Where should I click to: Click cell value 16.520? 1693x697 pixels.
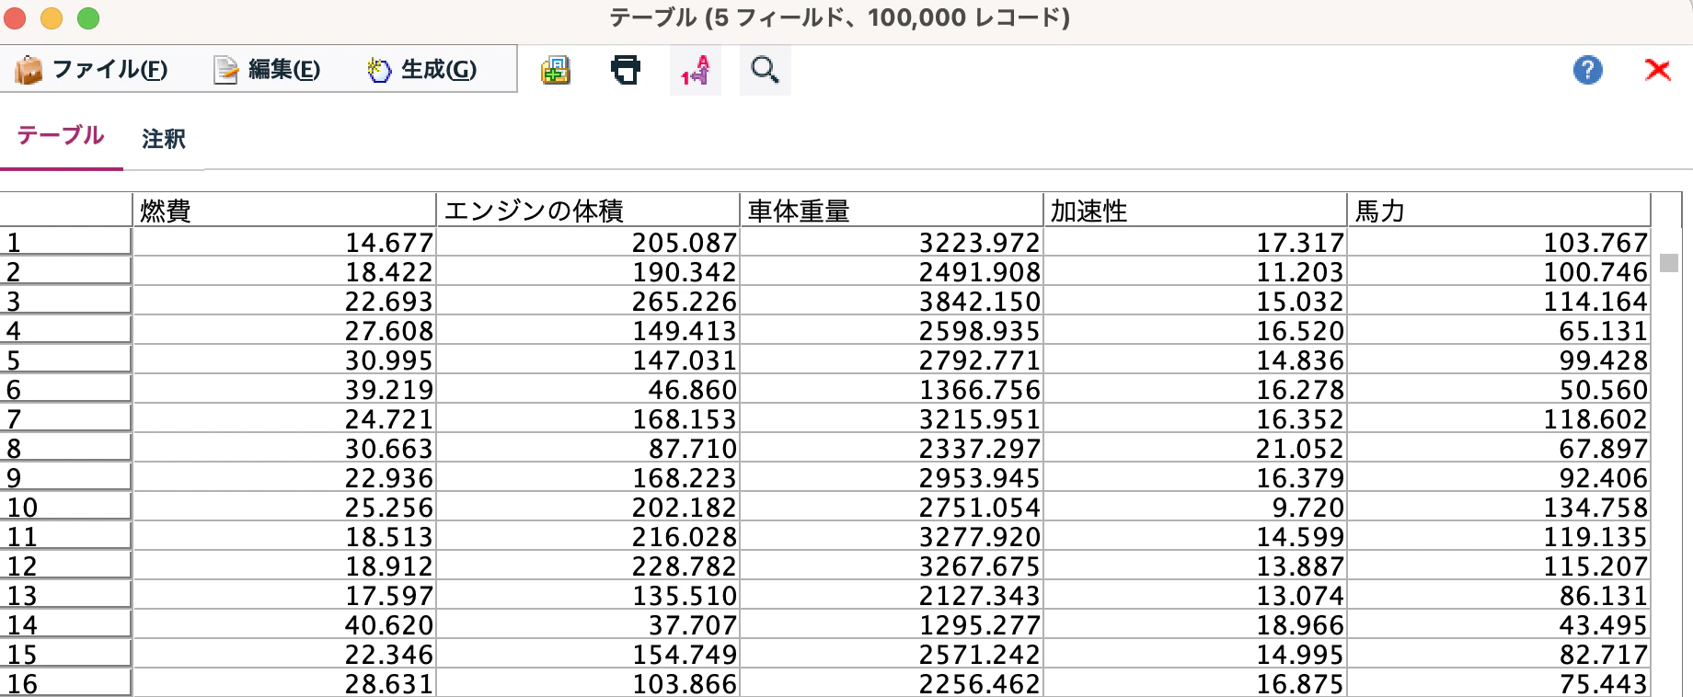pyautogui.click(x=1300, y=331)
